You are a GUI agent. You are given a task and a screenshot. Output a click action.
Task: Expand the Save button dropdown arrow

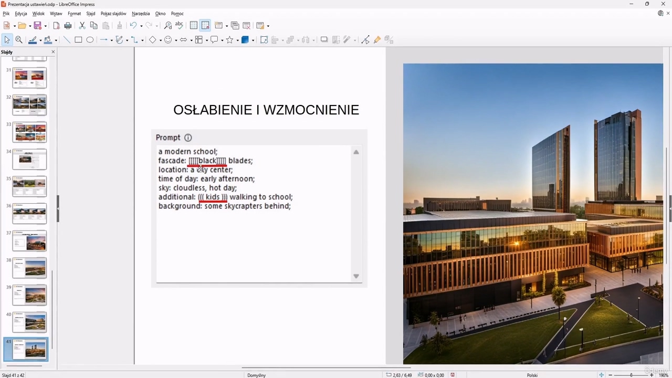pyautogui.click(x=46, y=26)
